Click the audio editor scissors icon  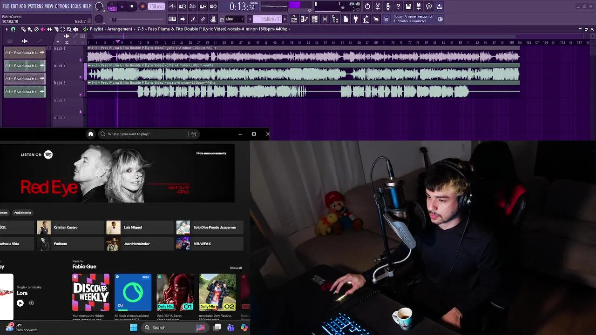(x=378, y=7)
